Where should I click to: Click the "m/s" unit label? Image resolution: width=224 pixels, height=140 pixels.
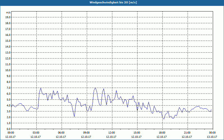click(8, 13)
